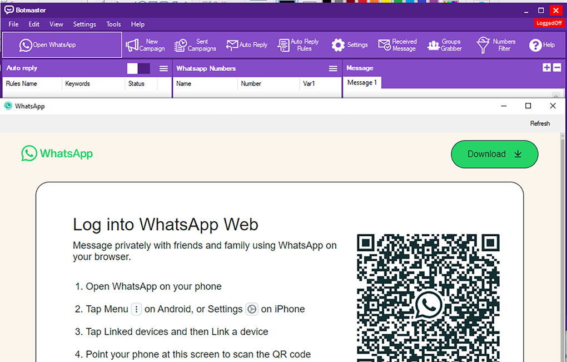This screenshot has width=567, height=362.
Task: Click the WhatsApp page vertical scrollbar
Action: click(563, 247)
